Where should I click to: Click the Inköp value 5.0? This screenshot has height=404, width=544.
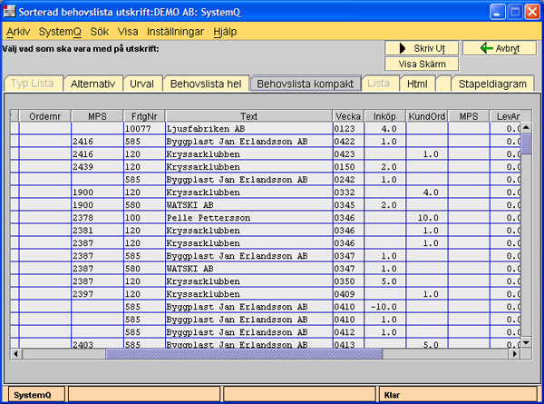pos(384,281)
